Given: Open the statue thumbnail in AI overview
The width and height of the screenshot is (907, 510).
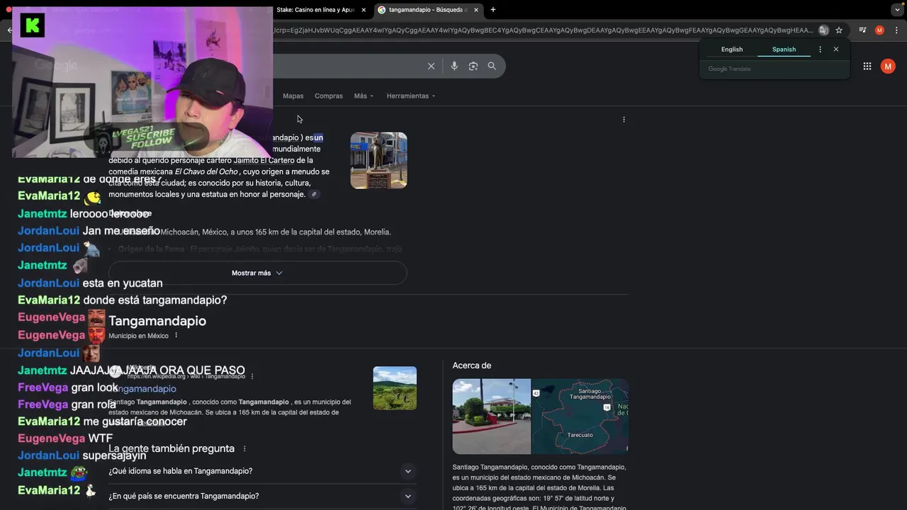Looking at the screenshot, I should point(378,160).
